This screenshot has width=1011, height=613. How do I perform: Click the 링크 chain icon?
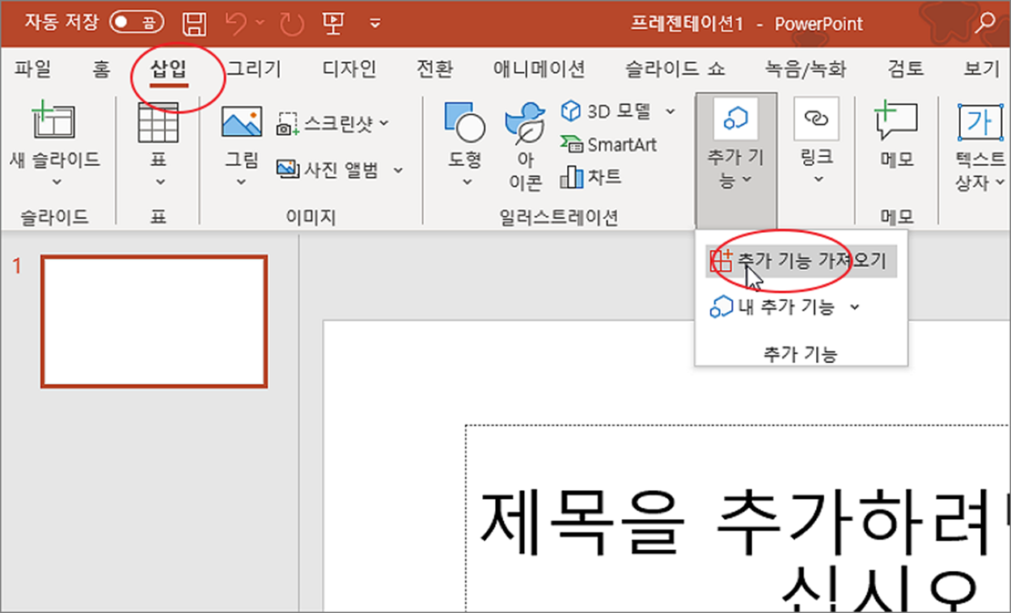[817, 119]
